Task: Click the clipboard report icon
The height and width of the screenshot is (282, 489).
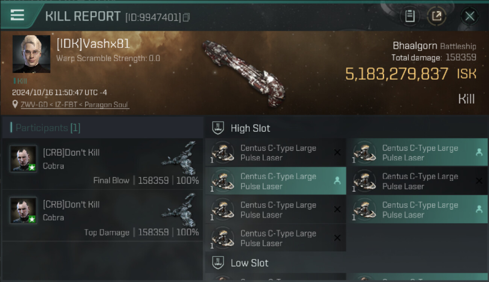Action: (x=410, y=16)
